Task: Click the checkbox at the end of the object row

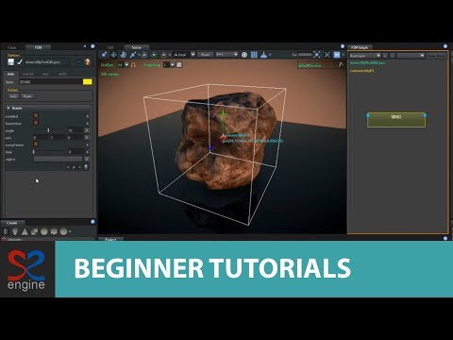Action: [x=87, y=160]
